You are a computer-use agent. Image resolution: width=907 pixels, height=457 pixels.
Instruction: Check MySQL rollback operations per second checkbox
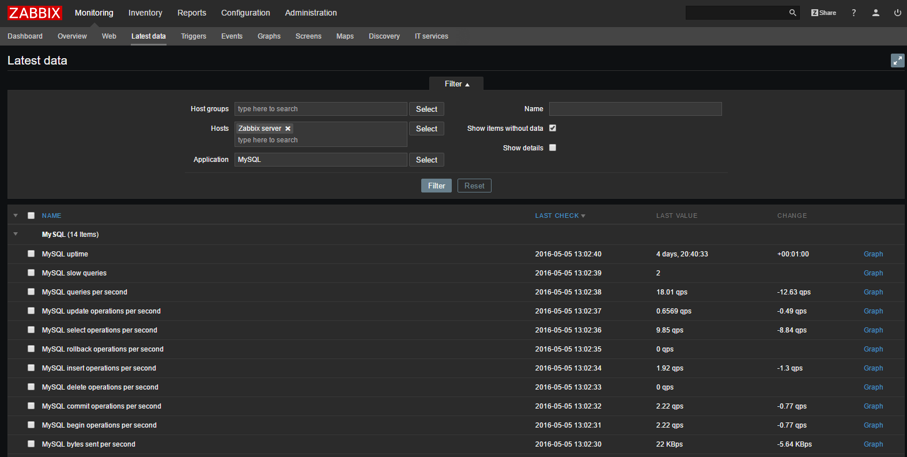(x=31, y=349)
